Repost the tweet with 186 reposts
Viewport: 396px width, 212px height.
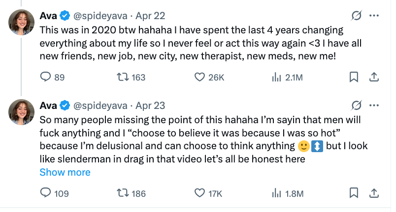[x=123, y=193]
